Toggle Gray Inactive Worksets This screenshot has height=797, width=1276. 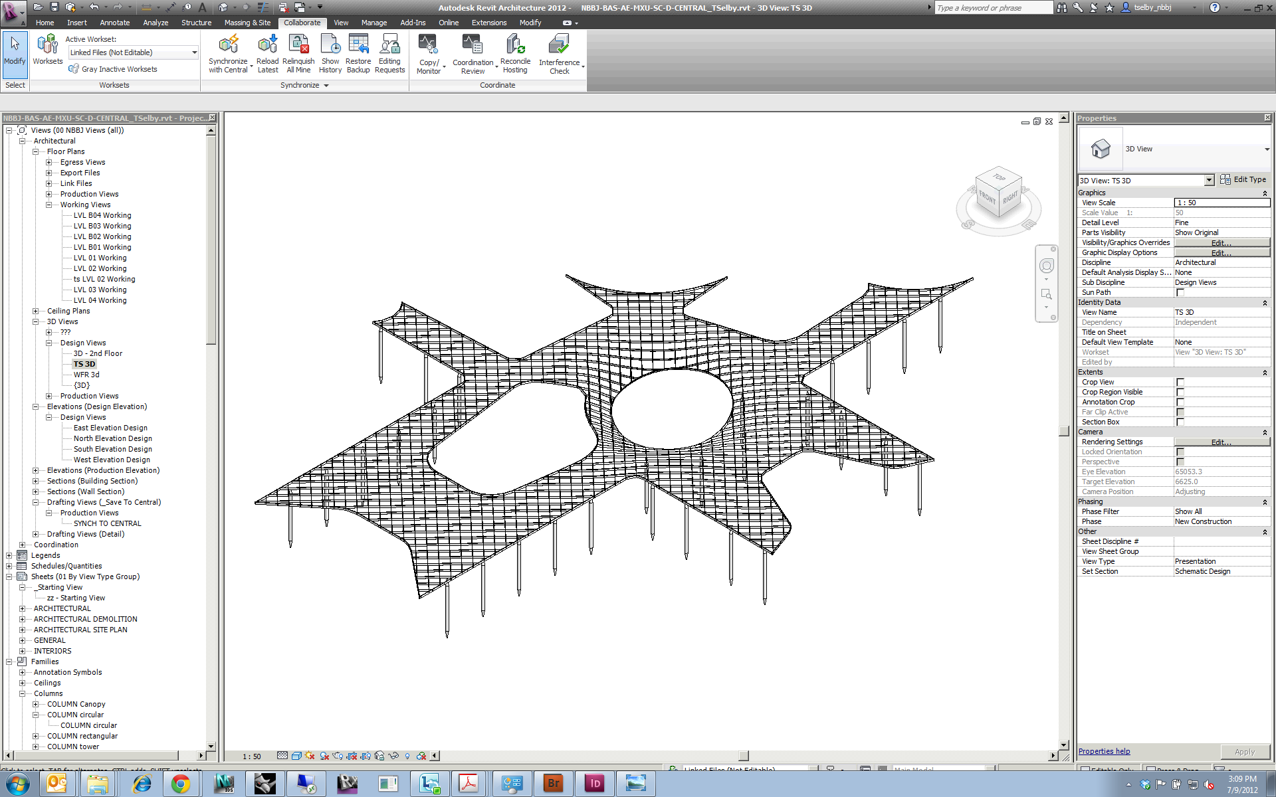click(x=113, y=69)
